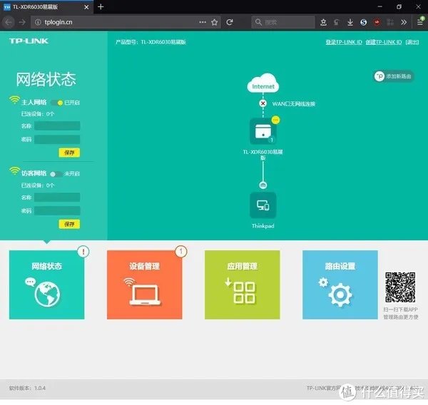Click the 主人网络 名称 input field
Image resolution: width=428 pixels, height=405 pixels.
[57, 126]
